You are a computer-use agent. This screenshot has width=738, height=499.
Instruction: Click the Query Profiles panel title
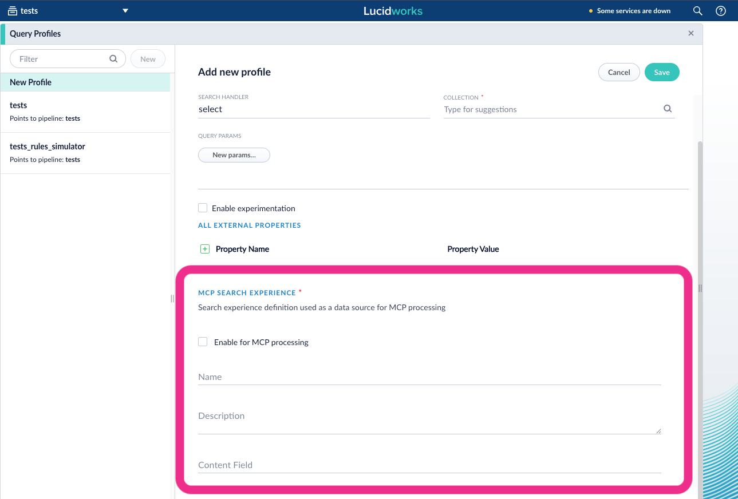[35, 34]
